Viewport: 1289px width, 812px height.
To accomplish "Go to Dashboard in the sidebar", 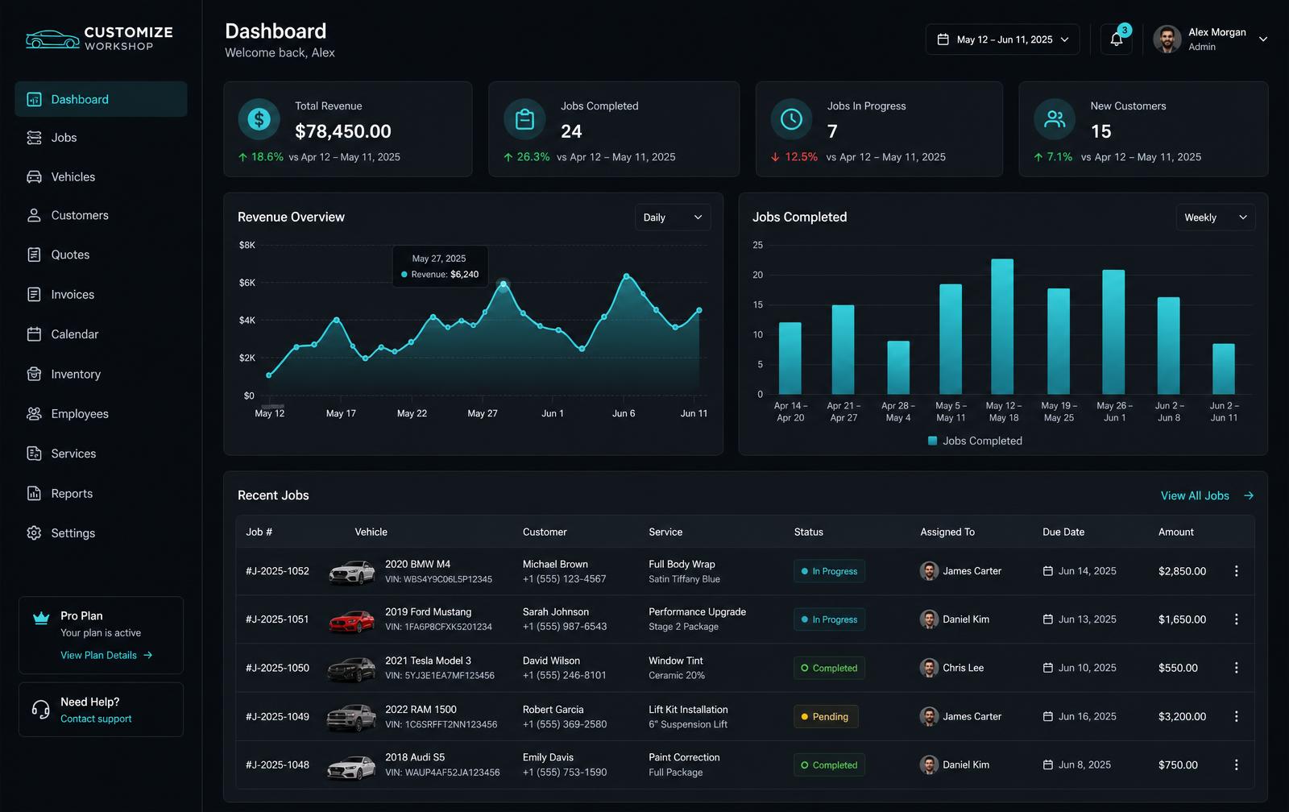I will [101, 99].
